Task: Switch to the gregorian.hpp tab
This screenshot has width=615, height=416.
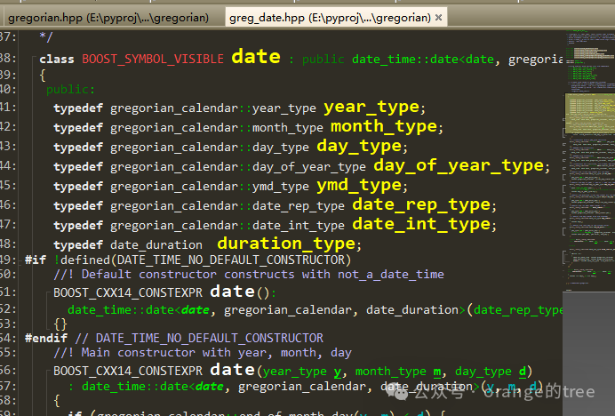Action: tap(108, 18)
